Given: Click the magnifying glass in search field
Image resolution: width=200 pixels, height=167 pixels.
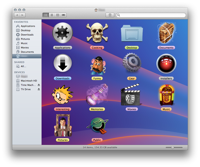Looking at the screenshot, I should click(119, 15).
